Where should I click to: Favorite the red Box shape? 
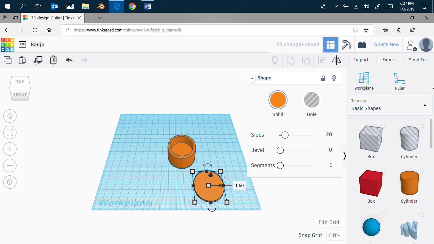(x=383, y=170)
